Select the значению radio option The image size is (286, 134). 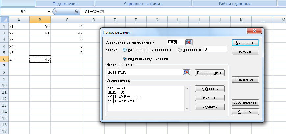click(x=179, y=50)
